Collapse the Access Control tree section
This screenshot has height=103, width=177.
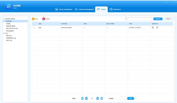click(x=4, y=19)
